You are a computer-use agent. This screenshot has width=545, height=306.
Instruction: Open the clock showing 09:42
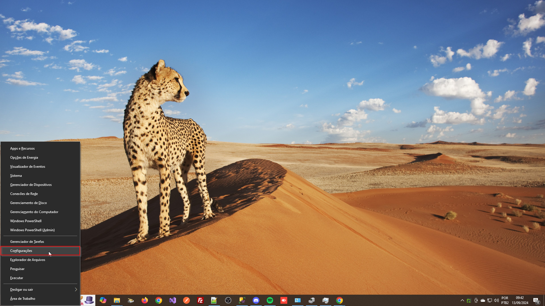(x=520, y=301)
